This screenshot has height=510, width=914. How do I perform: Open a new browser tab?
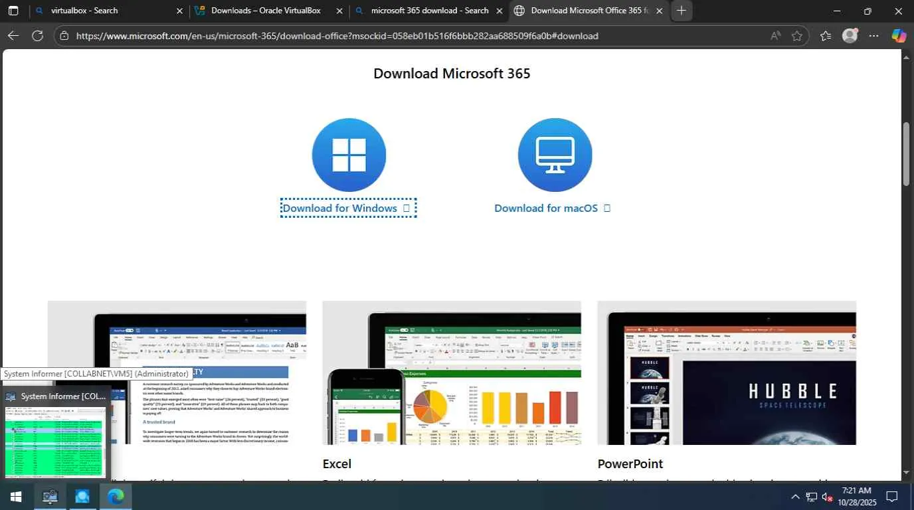(681, 11)
